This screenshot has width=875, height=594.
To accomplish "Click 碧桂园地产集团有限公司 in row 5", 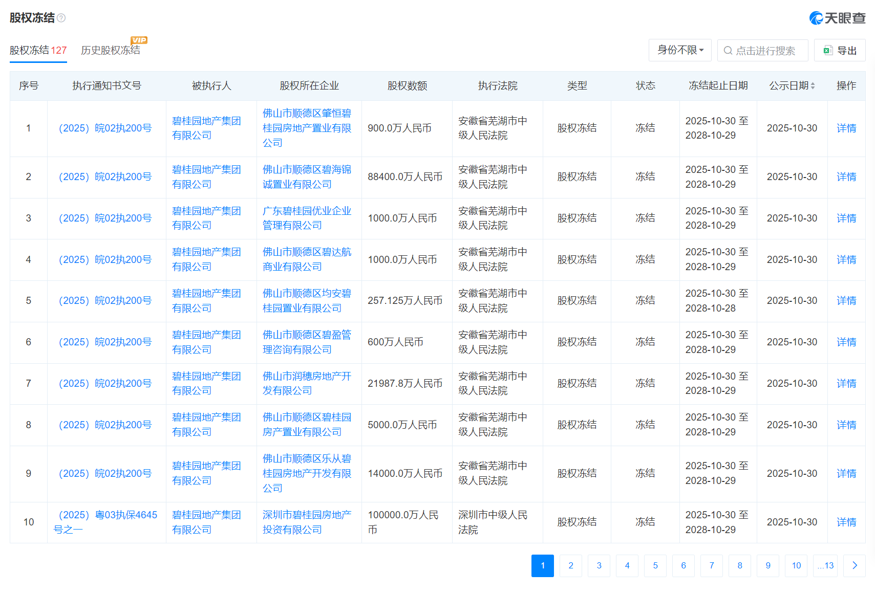I will point(206,301).
